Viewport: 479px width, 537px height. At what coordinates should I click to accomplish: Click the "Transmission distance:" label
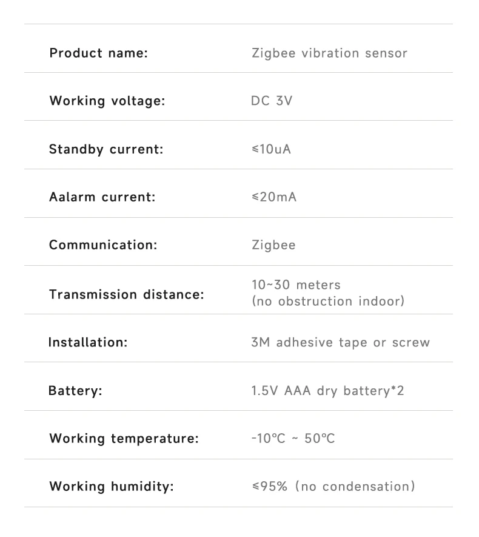[x=127, y=295]
